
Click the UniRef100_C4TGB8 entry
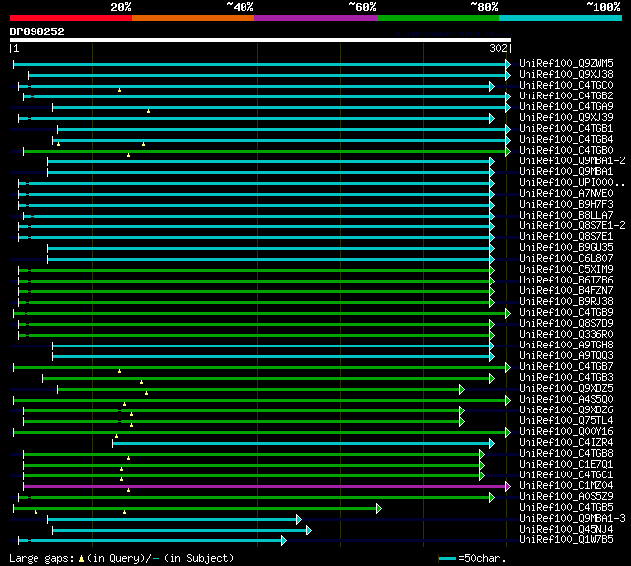pos(566,454)
